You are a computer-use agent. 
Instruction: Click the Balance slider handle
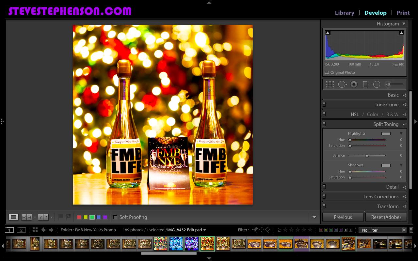367,156
